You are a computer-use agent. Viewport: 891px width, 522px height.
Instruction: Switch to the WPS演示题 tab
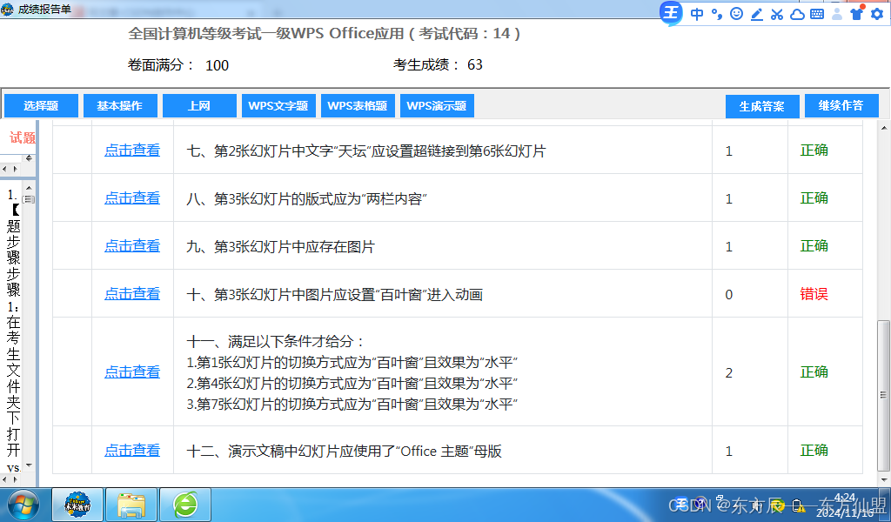437,105
